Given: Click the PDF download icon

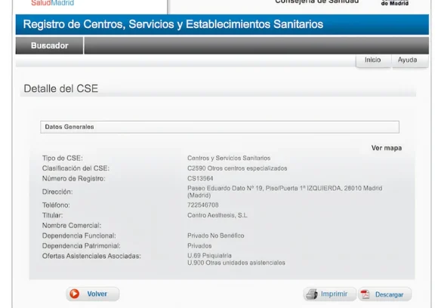Looking at the screenshot, I should pos(365,294).
